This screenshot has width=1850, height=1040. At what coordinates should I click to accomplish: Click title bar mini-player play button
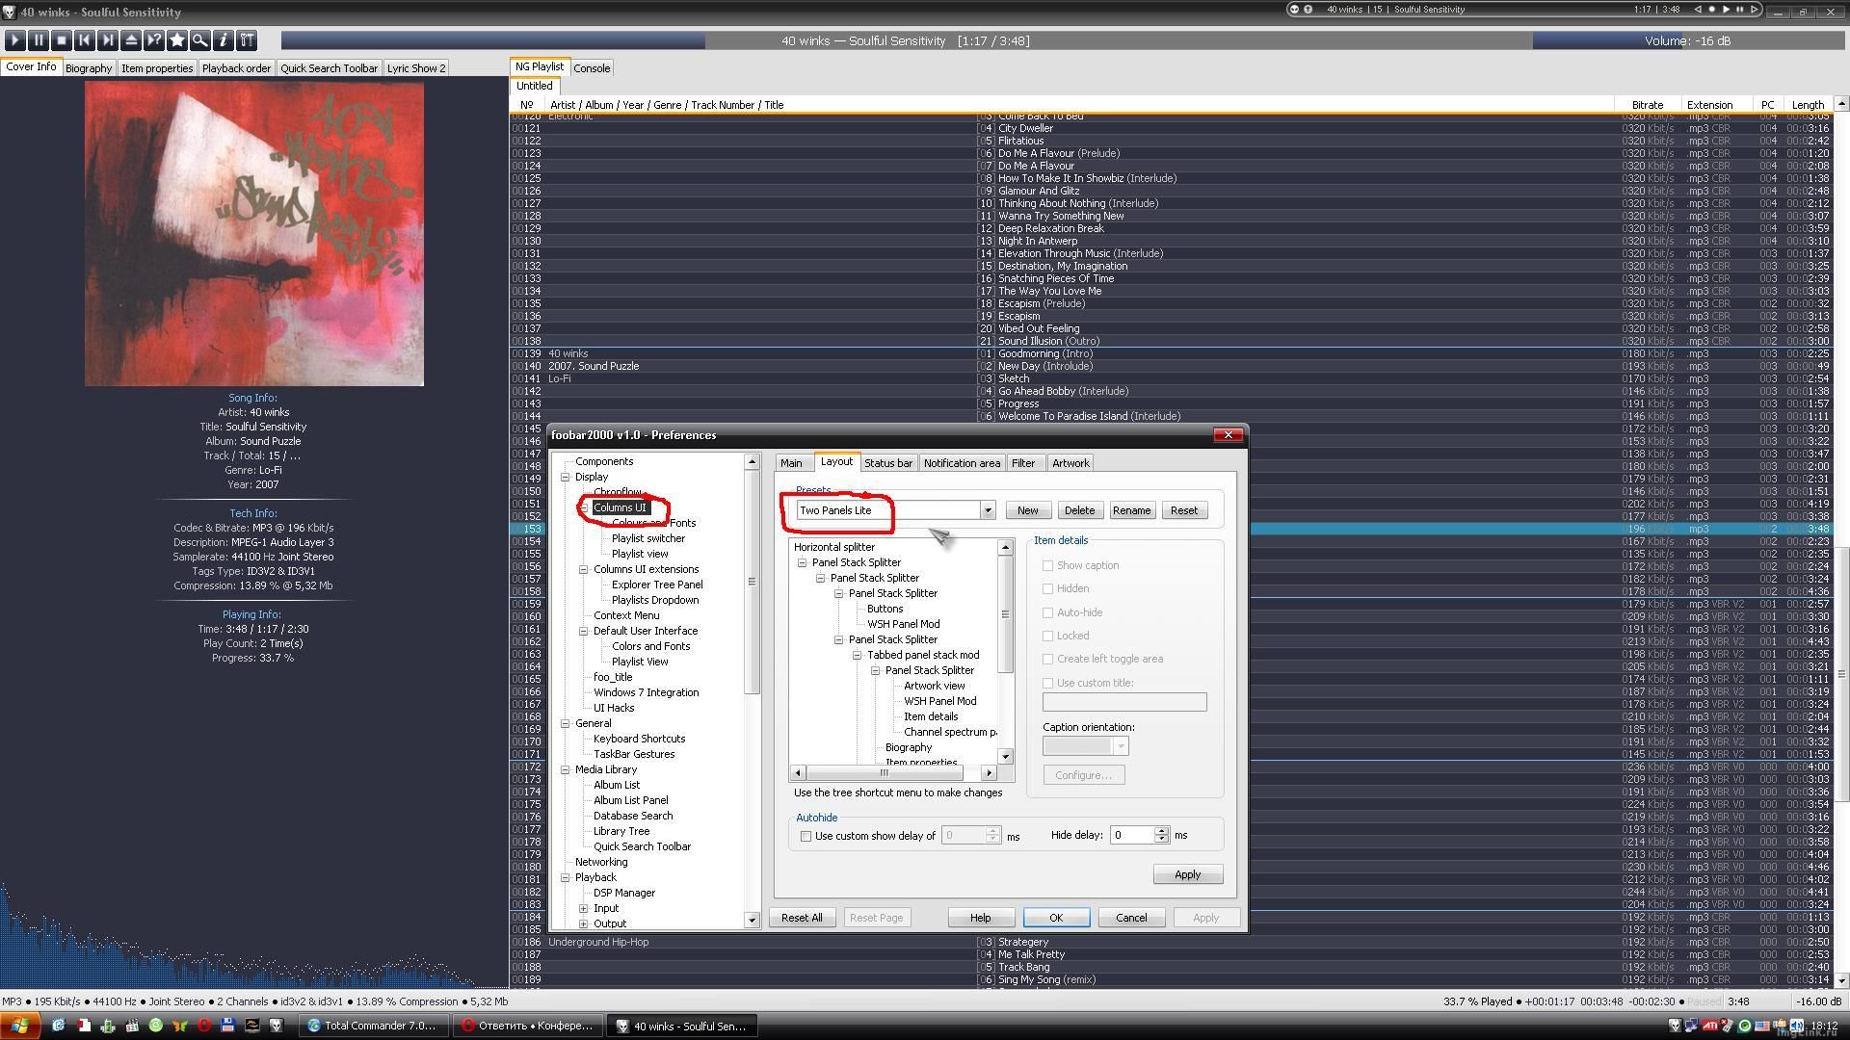(1726, 10)
